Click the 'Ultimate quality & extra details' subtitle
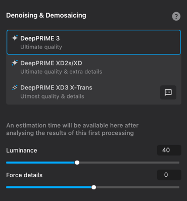Image resolution: width=187 pixels, height=201 pixels. [61, 72]
